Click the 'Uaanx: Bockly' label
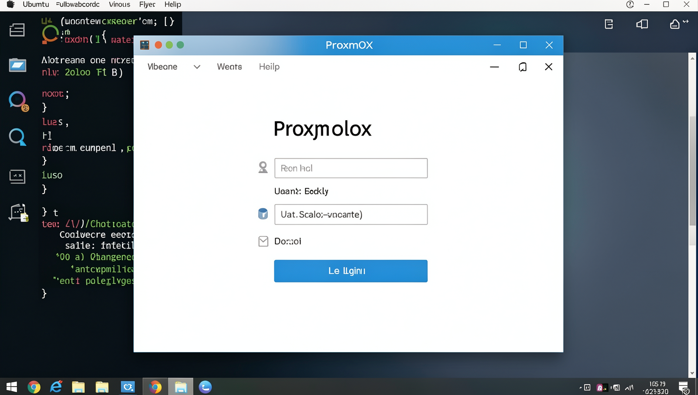The width and height of the screenshot is (698, 395). pos(301,191)
